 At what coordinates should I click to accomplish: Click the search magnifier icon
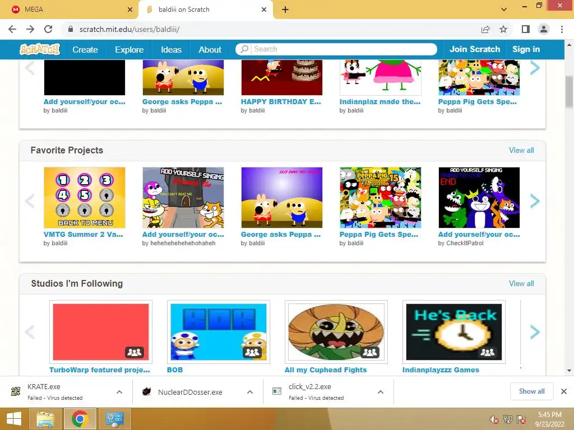pyautogui.click(x=244, y=49)
